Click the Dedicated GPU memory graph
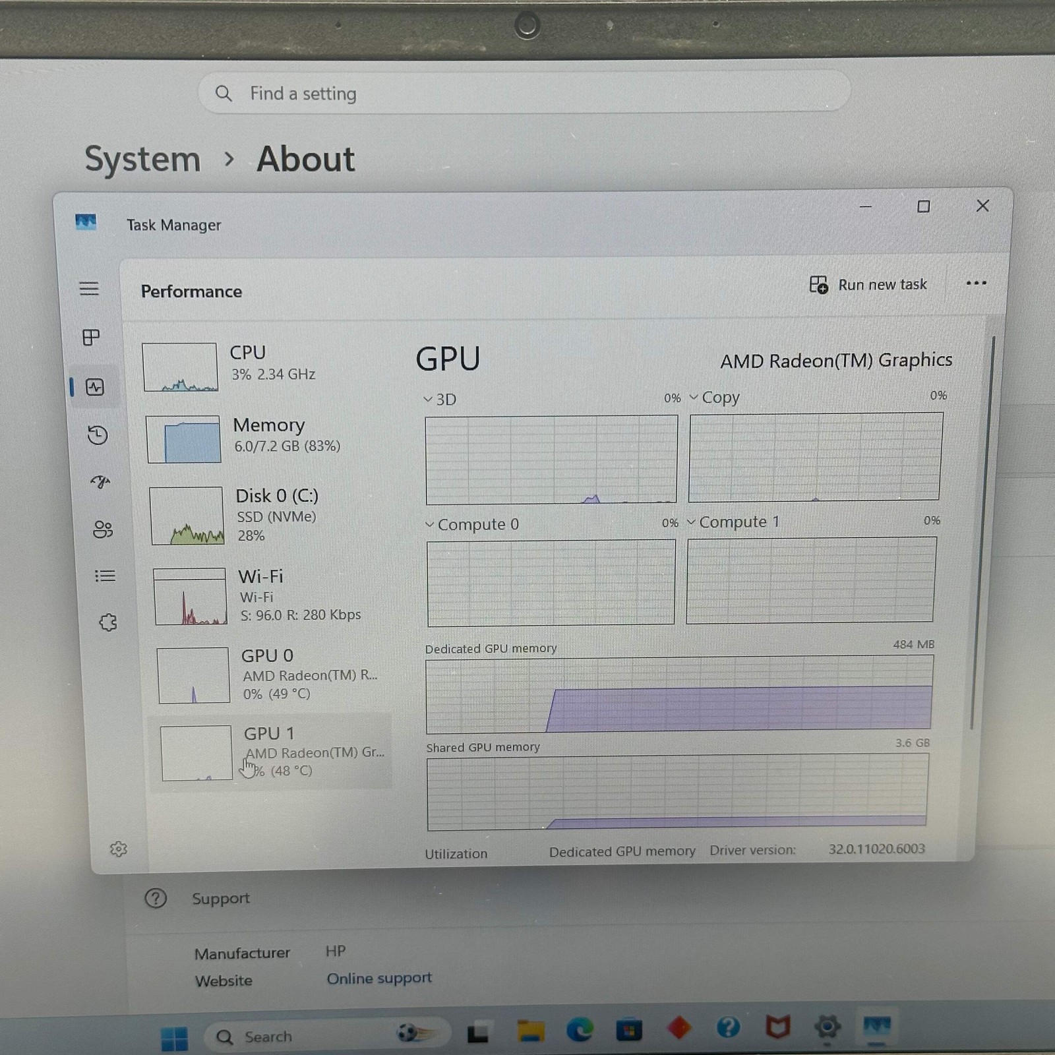 point(679,694)
